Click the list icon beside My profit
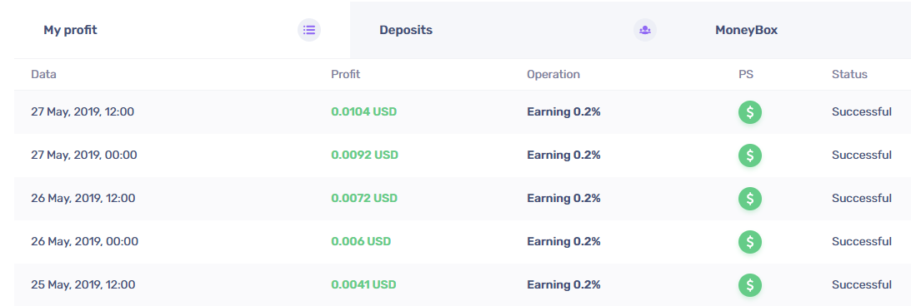 (309, 30)
